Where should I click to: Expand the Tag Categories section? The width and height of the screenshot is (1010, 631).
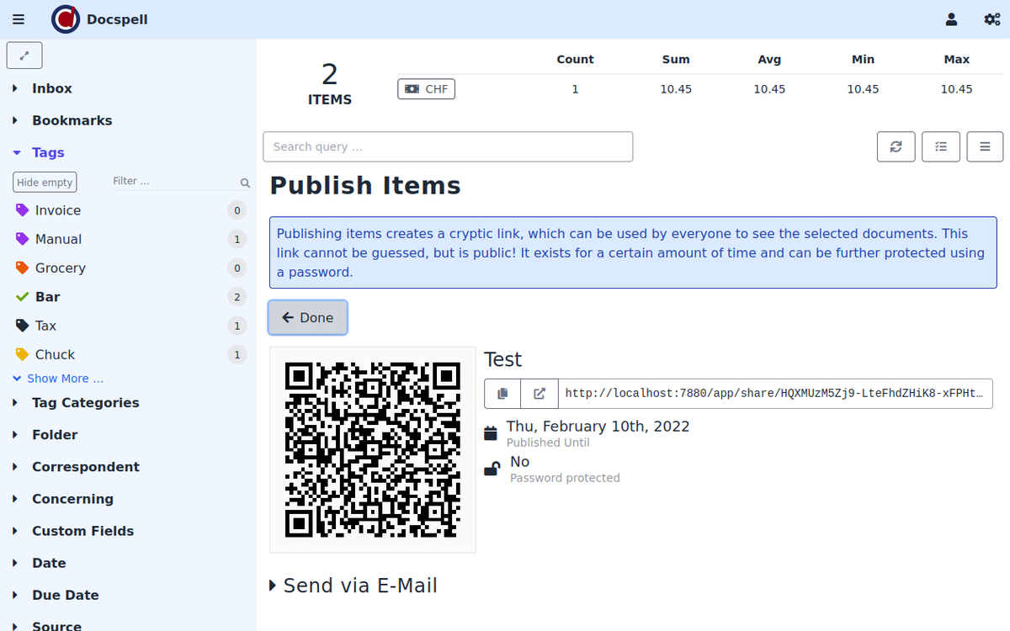(85, 403)
